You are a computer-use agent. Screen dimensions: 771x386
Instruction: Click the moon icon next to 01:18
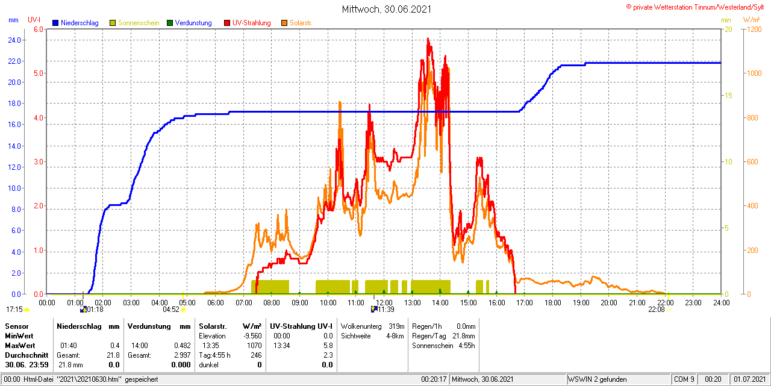(x=83, y=310)
